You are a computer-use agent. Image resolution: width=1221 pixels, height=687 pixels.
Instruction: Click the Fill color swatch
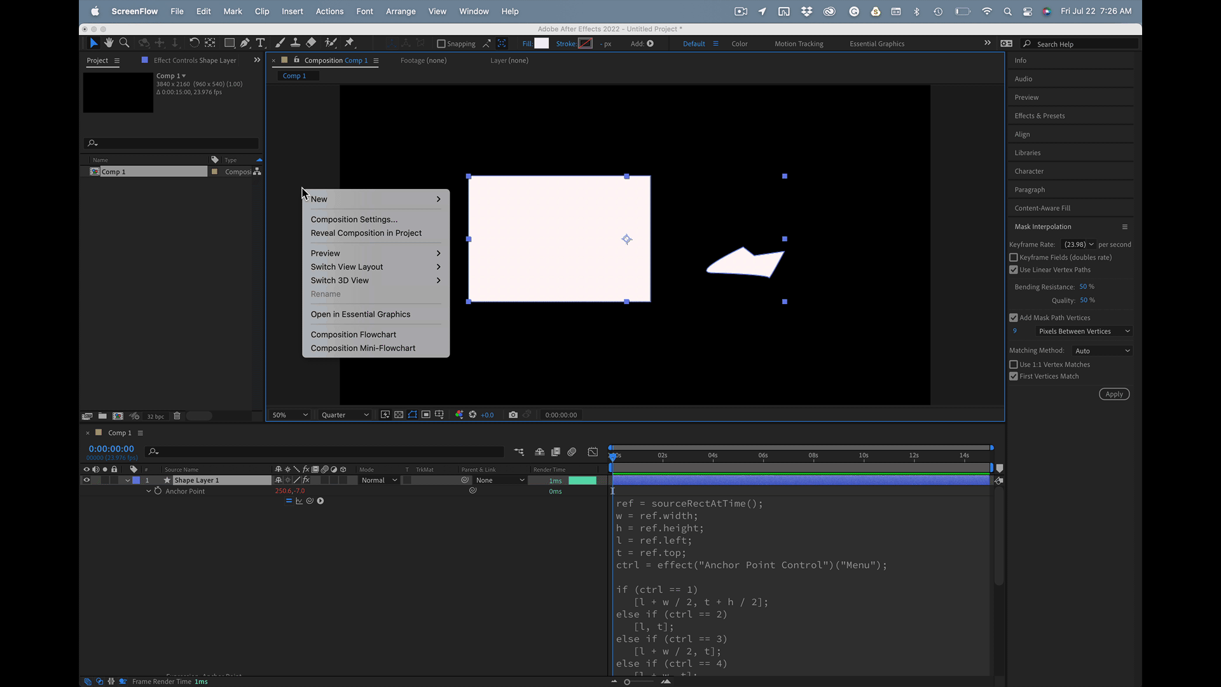(x=541, y=43)
